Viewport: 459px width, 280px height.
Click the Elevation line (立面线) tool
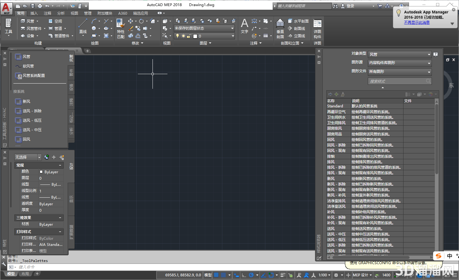click(296, 36)
